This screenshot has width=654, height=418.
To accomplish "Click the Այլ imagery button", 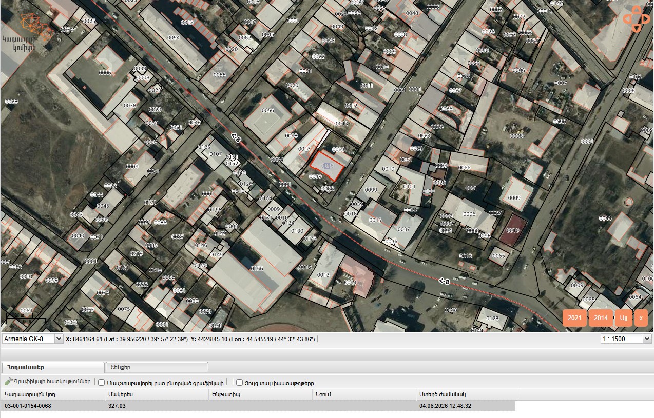I will [624, 318].
